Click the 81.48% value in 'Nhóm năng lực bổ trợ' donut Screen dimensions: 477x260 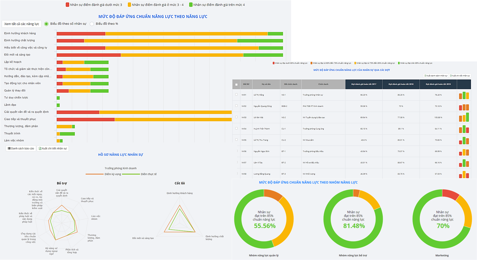pos(354,226)
